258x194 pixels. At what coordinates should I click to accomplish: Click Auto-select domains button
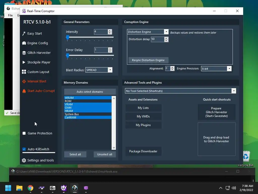[x=90, y=92]
